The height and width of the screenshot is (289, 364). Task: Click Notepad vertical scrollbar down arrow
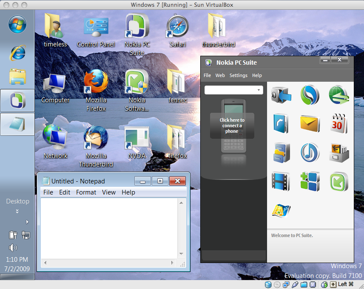coord(181,254)
